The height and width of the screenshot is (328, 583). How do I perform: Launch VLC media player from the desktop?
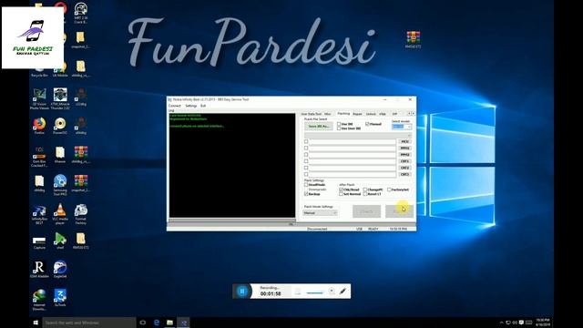(x=60, y=214)
